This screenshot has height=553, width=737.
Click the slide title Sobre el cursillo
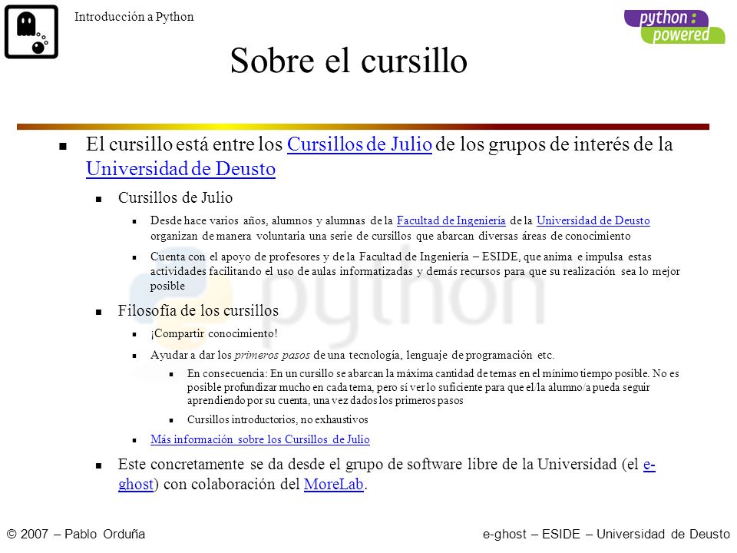pos(349,61)
